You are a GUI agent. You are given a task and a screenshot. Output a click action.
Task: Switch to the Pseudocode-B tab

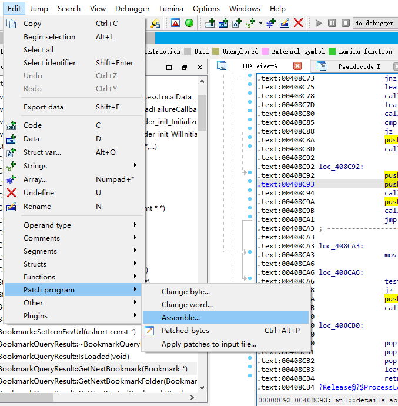pyautogui.click(x=359, y=66)
